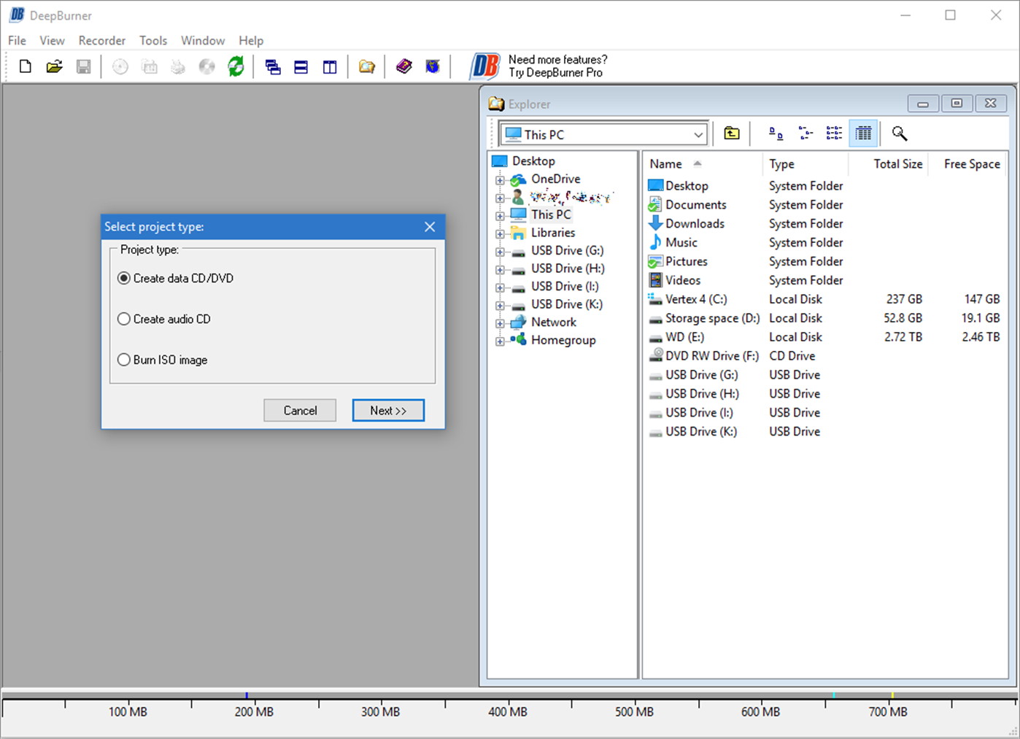Expand the Libraries tree node
This screenshot has height=739, width=1020.
(500, 234)
